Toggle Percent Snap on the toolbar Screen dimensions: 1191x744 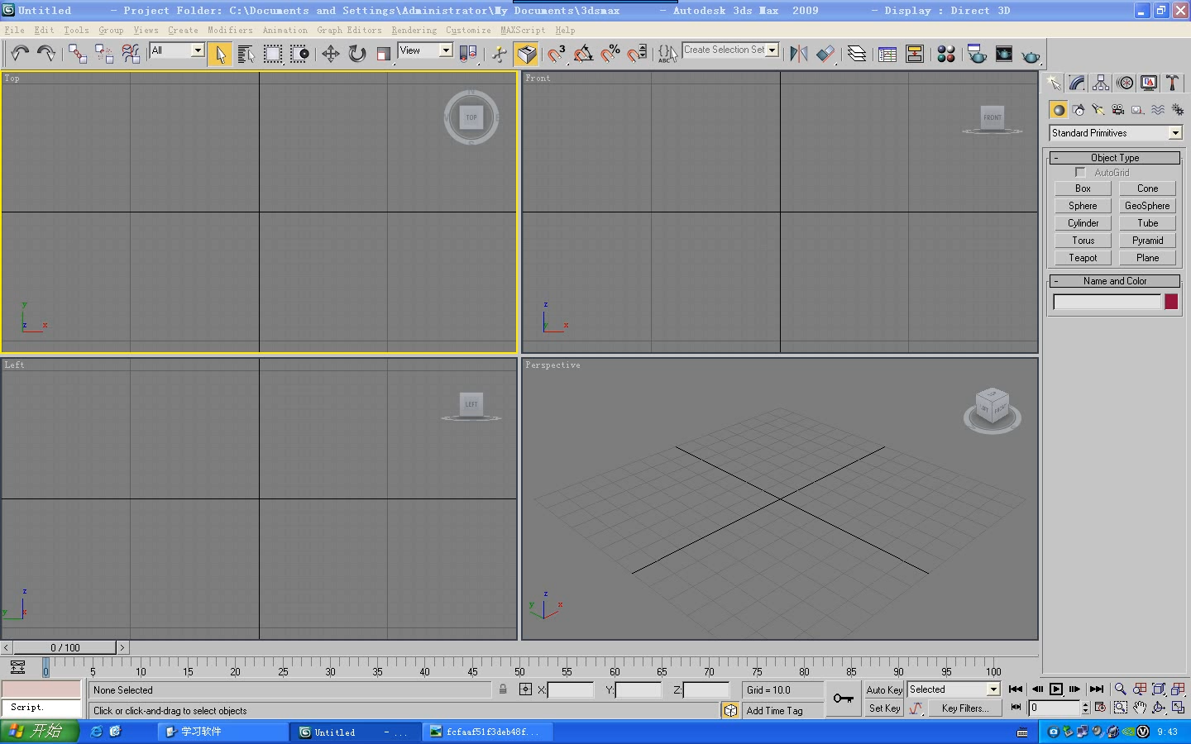pyautogui.click(x=610, y=55)
